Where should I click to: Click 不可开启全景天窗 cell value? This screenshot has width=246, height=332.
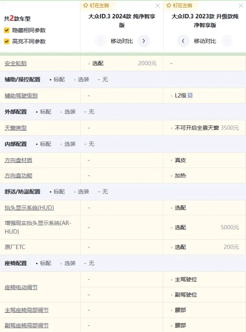coord(197,128)
